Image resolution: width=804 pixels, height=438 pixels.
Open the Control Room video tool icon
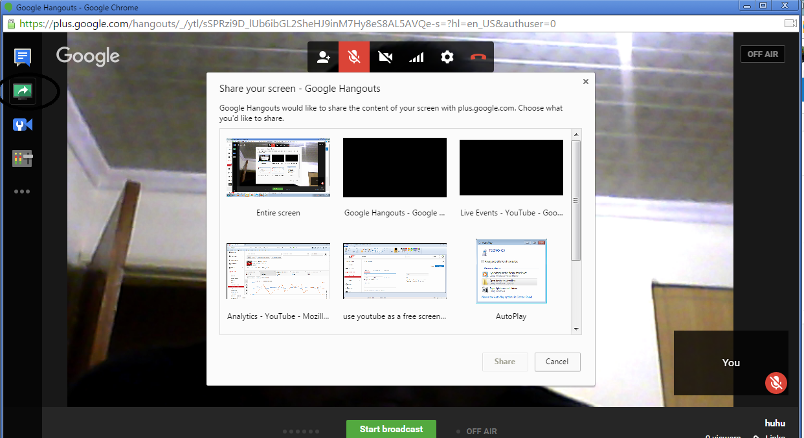coord(23,124)
